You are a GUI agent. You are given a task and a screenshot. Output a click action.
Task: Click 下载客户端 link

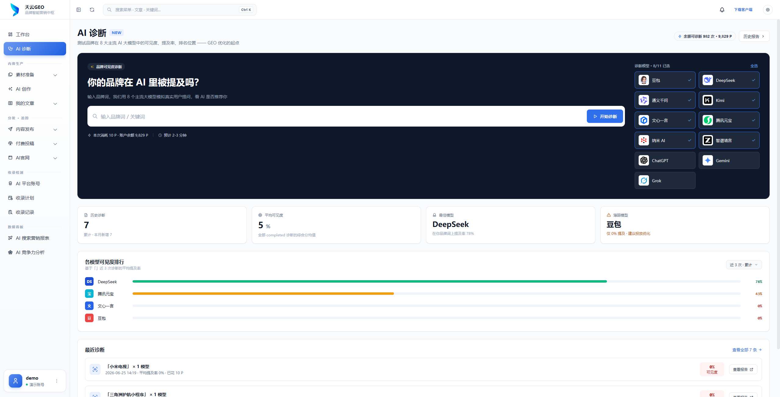[x=743, y=10]
